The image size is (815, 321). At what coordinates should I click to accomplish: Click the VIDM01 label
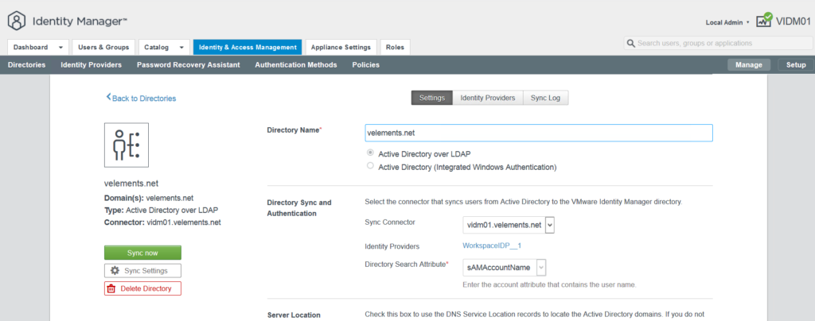794,21
